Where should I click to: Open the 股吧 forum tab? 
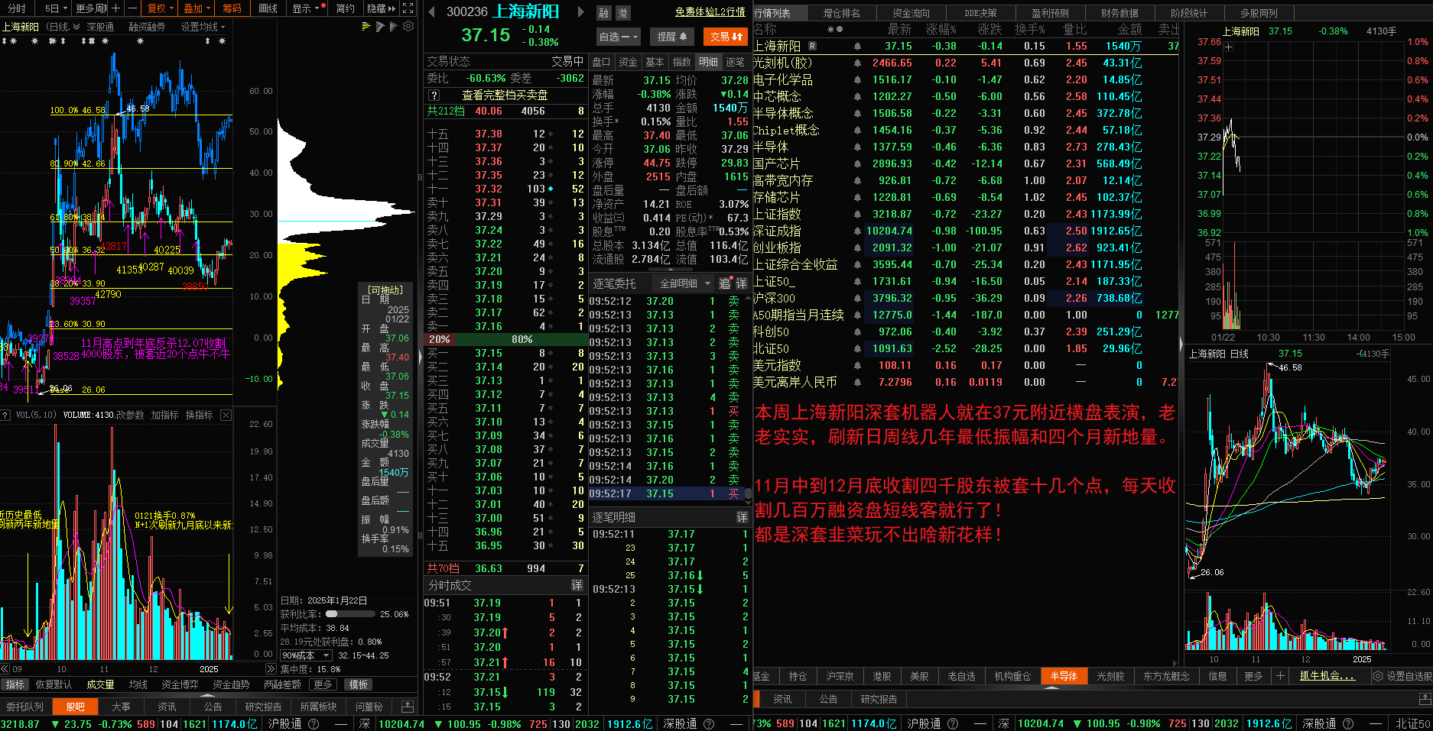[76, 707]
